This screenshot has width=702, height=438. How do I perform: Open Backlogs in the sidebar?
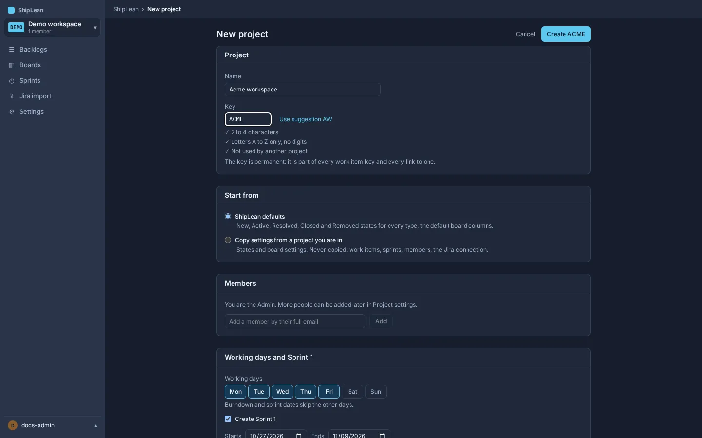tap(53, 50)
